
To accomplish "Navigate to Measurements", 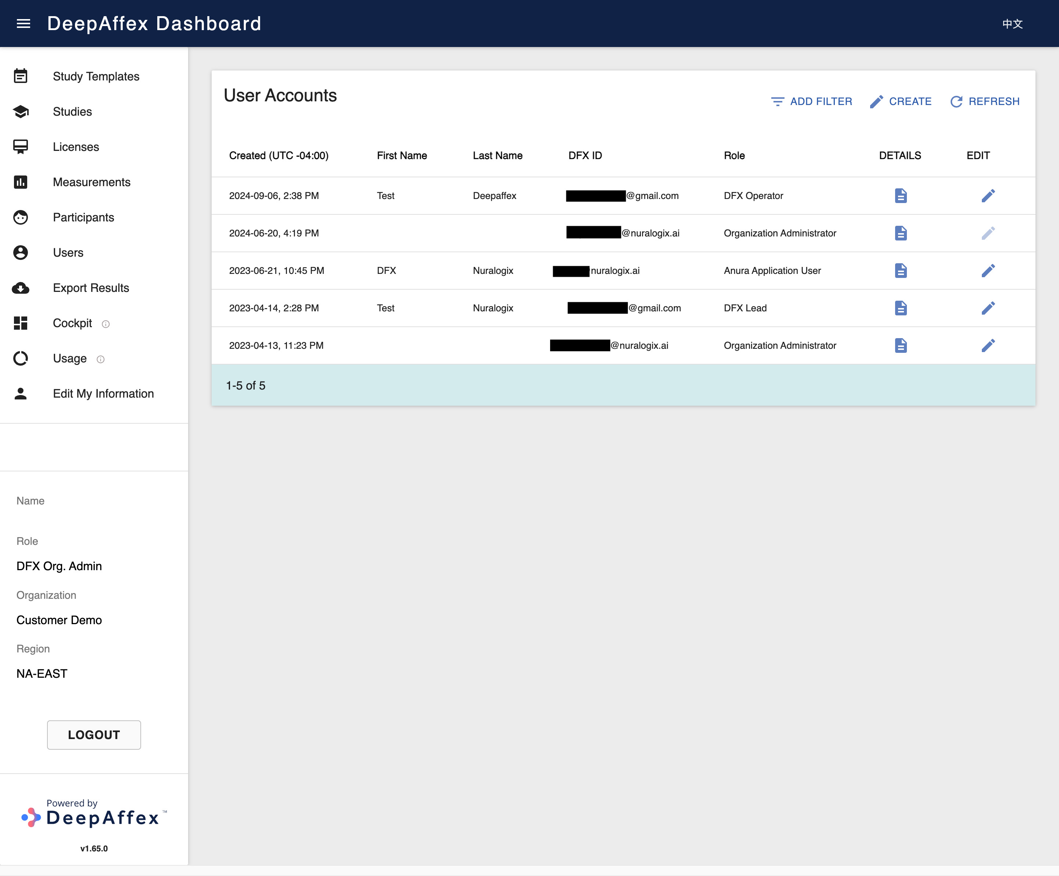I will pos(91,182).
